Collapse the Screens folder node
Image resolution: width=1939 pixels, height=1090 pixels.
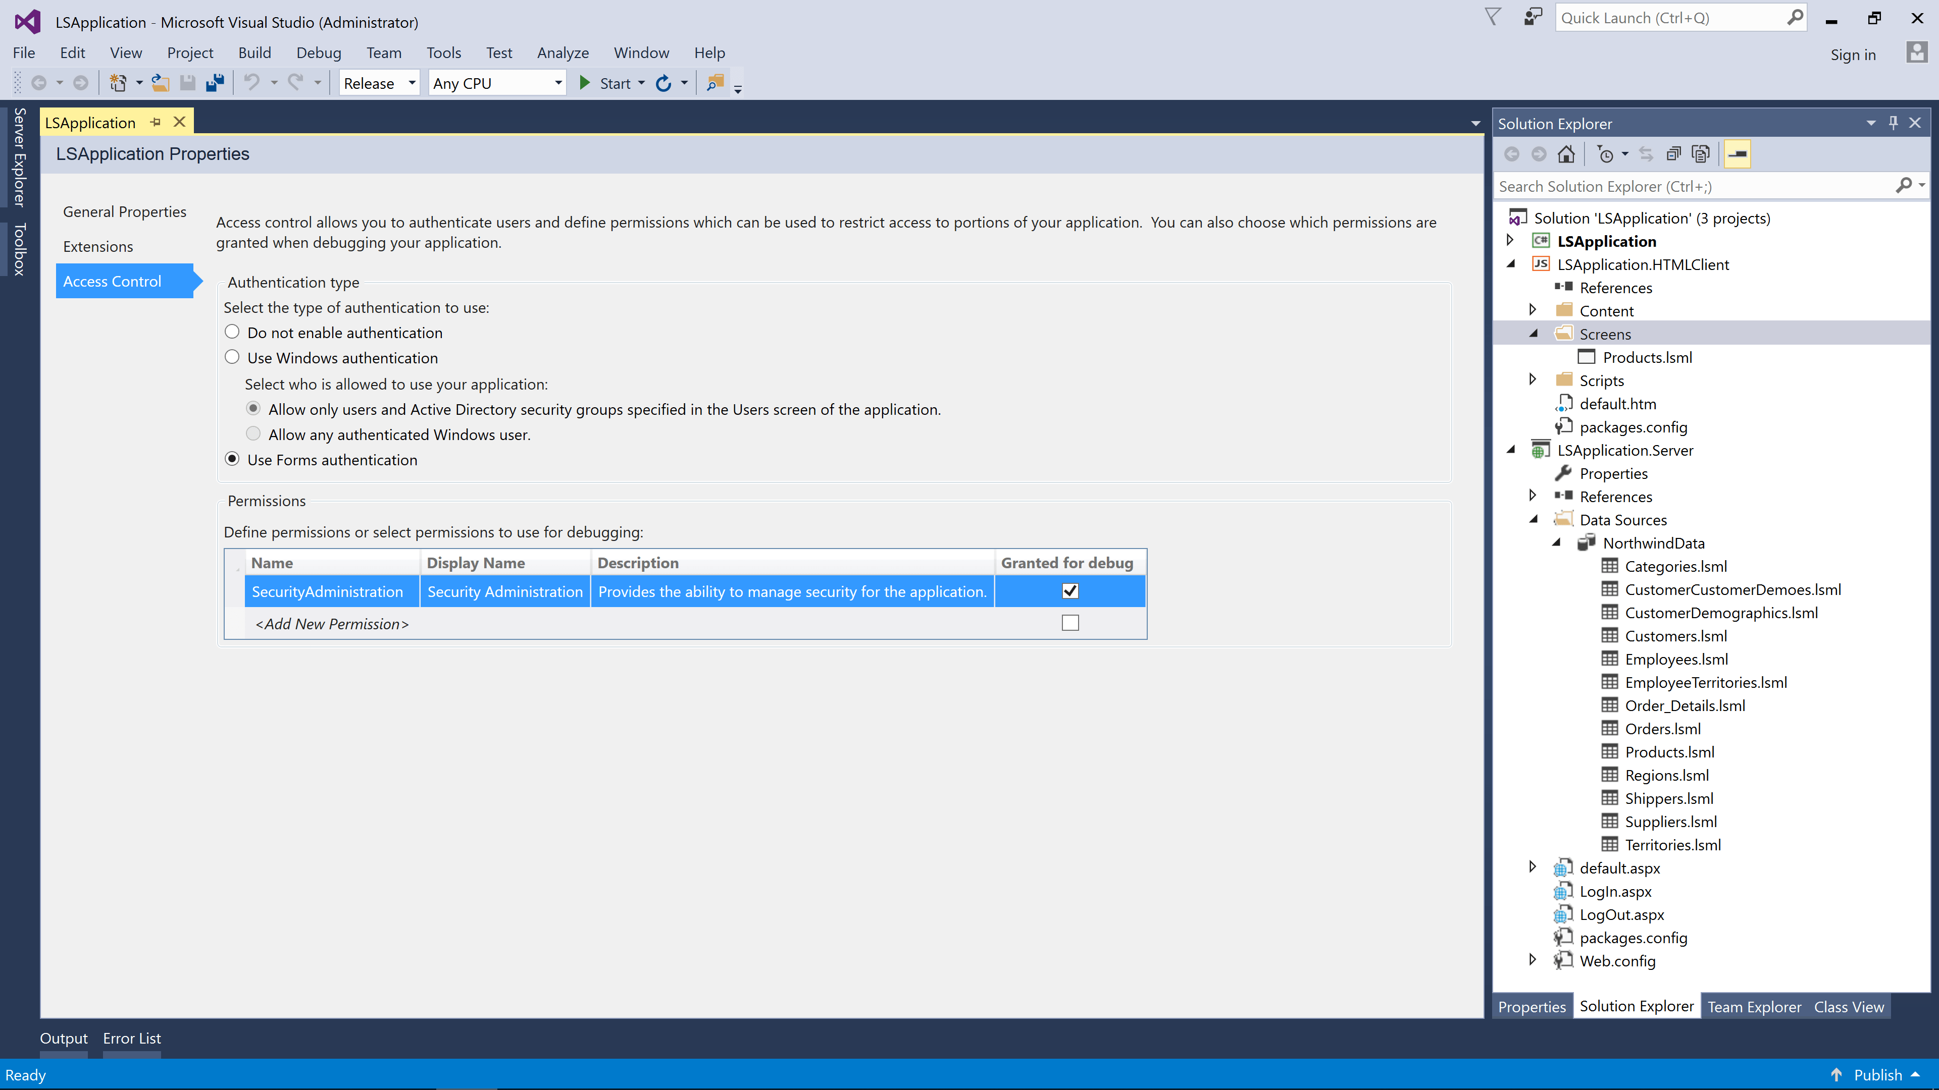pos(1534,333)
